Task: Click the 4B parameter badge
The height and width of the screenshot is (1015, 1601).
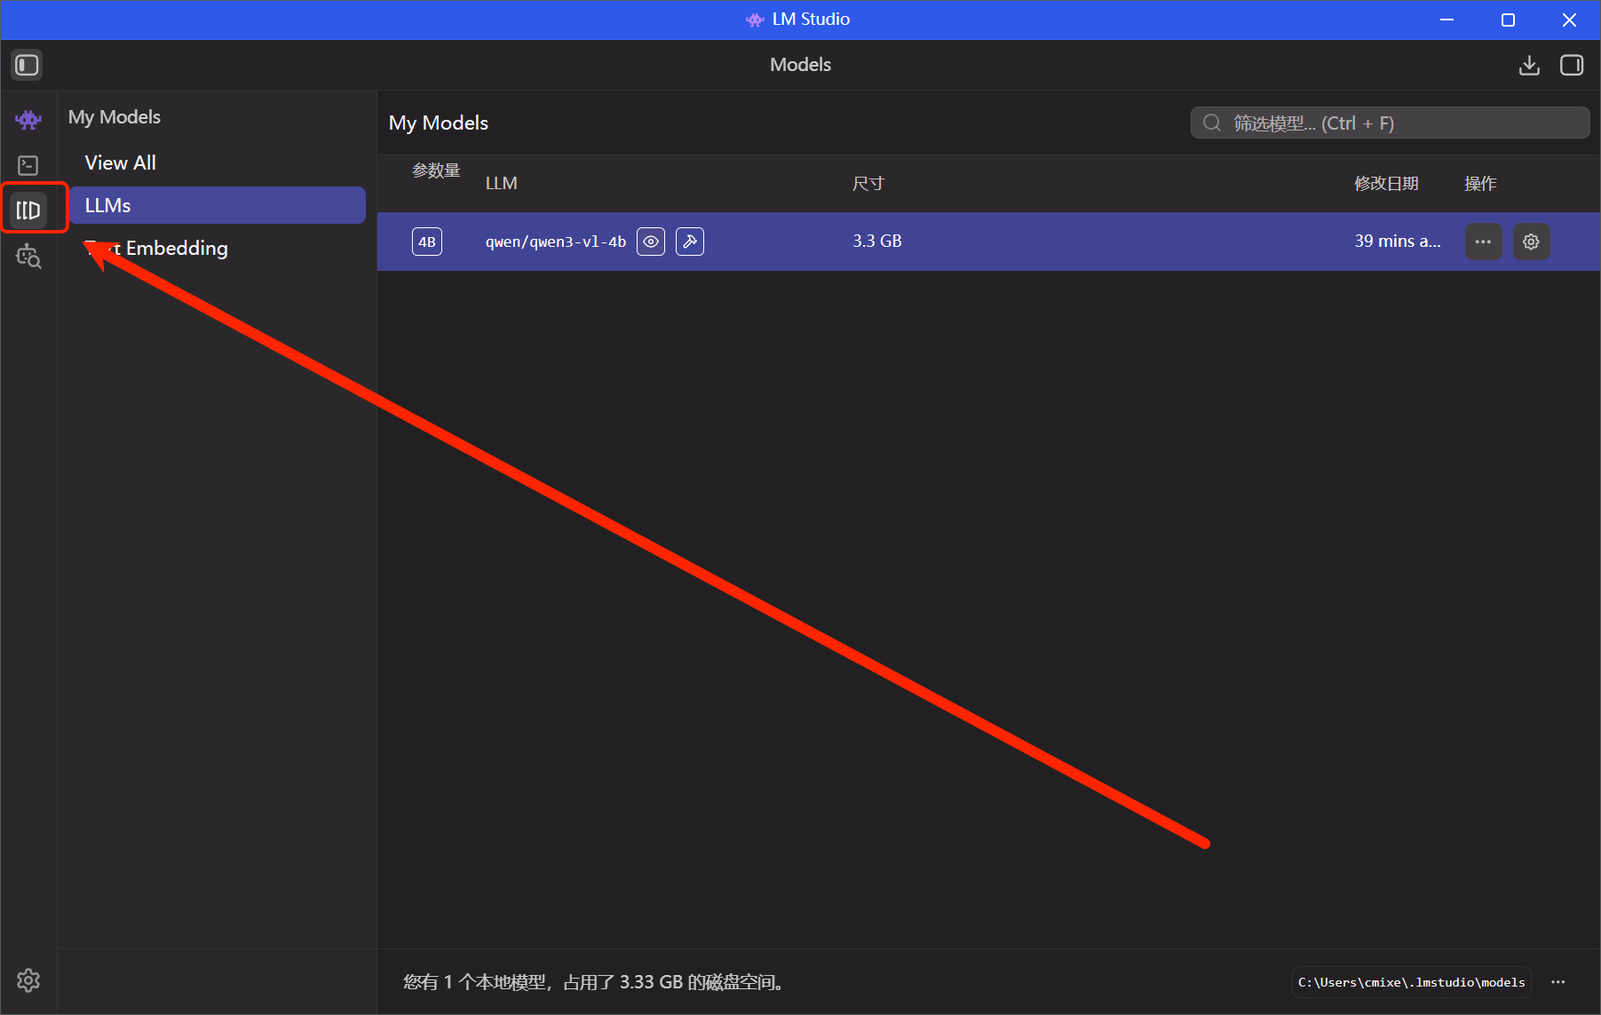Action: pyautogui.click(x=427, y=242)
